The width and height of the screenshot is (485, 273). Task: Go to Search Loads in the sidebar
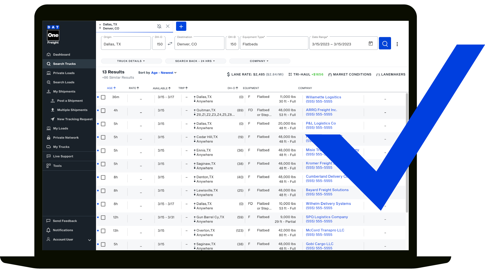click(x=64, y=82)
